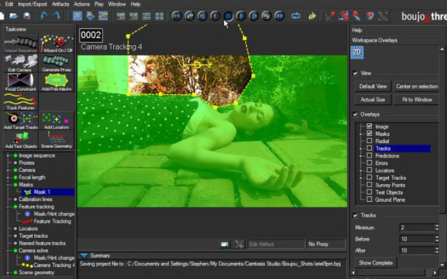Image resolution: width=447 pixels, height=279 pixels.
Task: Jump to first frame of sequence
Action: (x=177, y=16)
